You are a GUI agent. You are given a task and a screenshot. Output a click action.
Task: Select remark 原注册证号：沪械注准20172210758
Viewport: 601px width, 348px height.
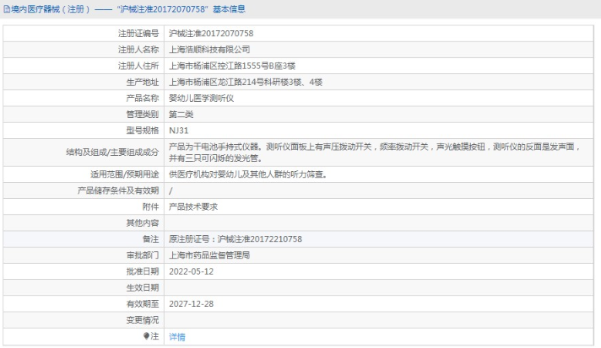[x=236, y=239]
